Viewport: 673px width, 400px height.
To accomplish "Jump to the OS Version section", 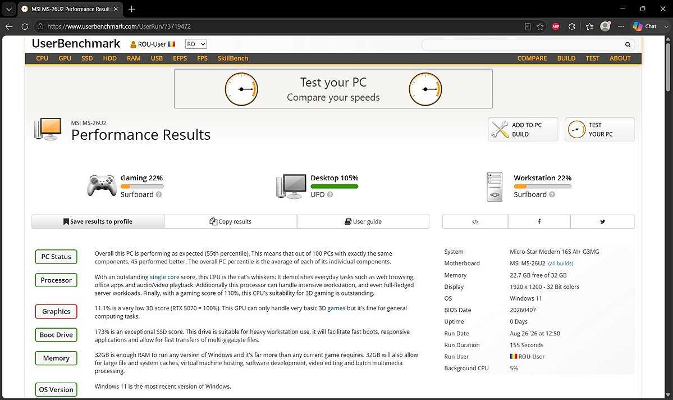I will point(56,390).
